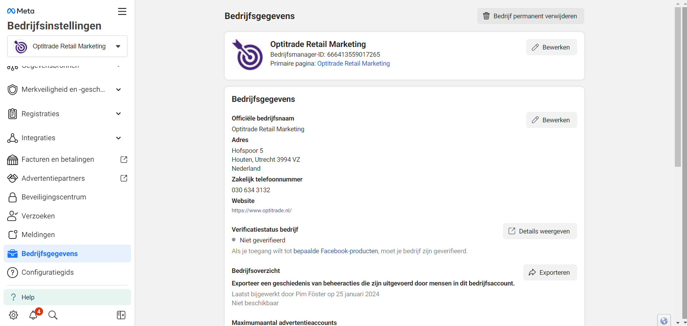Click the Beveiligingscentrum lock icon
This screenshot has height=326, width=687.
tap(13, 197)
